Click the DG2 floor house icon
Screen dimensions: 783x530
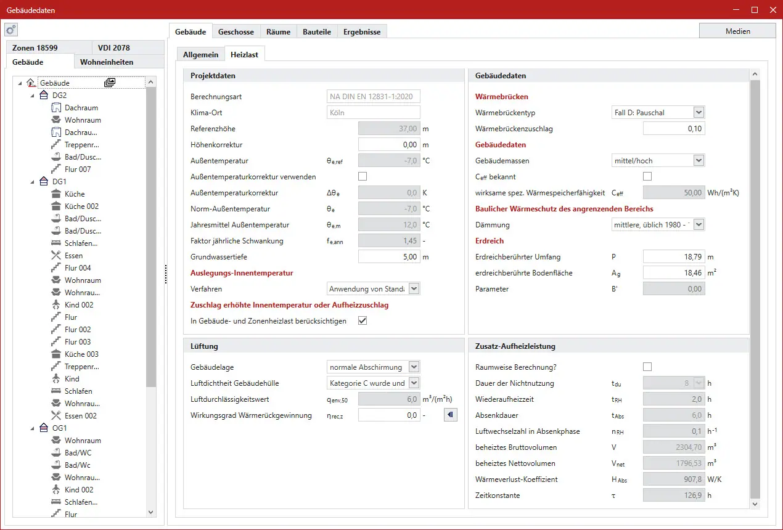[44, 96]
